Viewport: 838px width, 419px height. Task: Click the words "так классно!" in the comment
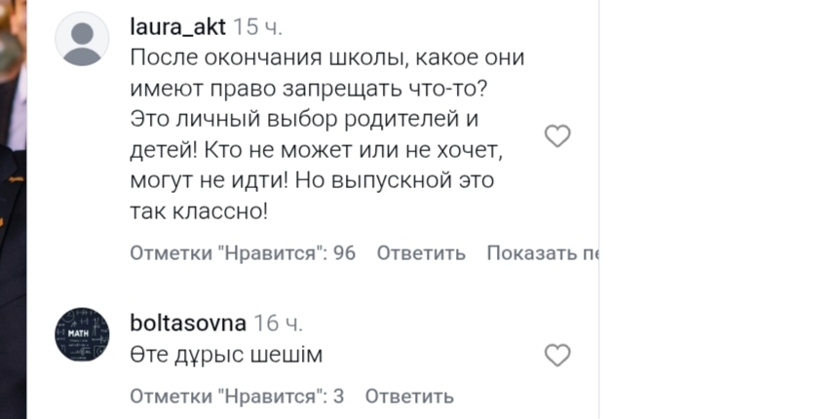point(198,209)
